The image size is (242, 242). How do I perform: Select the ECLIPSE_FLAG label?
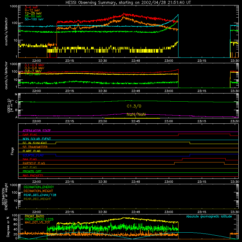tap(33, 155)
